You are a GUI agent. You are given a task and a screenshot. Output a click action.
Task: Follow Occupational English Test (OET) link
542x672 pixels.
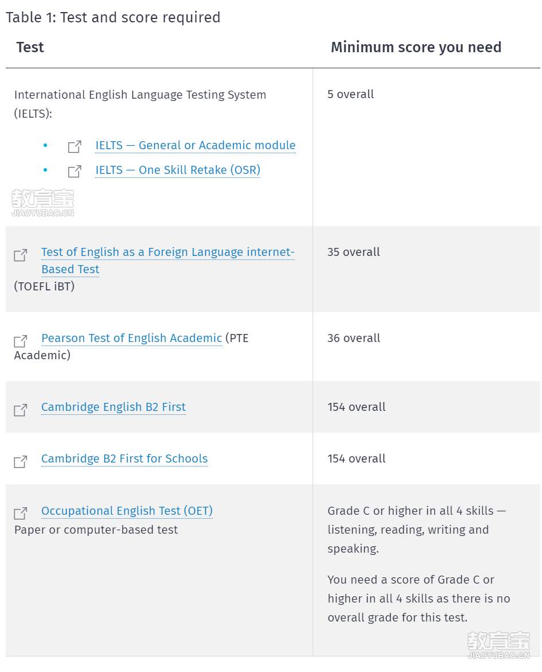pyautogui.click(x=127, y=511)
